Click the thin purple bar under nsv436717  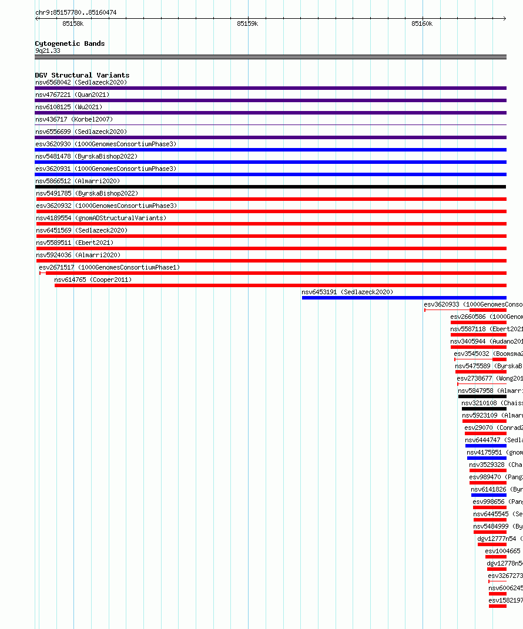pos(270,125)
